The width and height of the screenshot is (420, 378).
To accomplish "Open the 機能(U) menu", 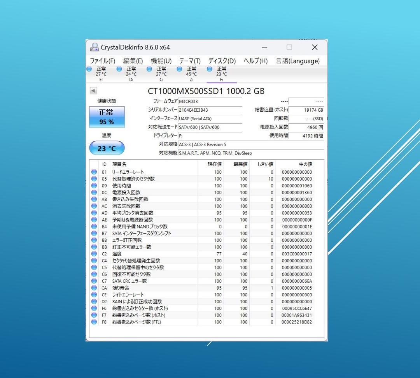I will point(161,61).
